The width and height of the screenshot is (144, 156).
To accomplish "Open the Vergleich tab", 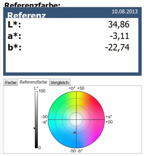I will tap(60, 83).
